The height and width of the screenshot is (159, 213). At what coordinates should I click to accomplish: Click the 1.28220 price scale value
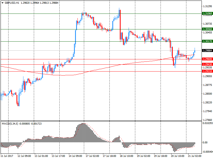click(x=207, y=103)
